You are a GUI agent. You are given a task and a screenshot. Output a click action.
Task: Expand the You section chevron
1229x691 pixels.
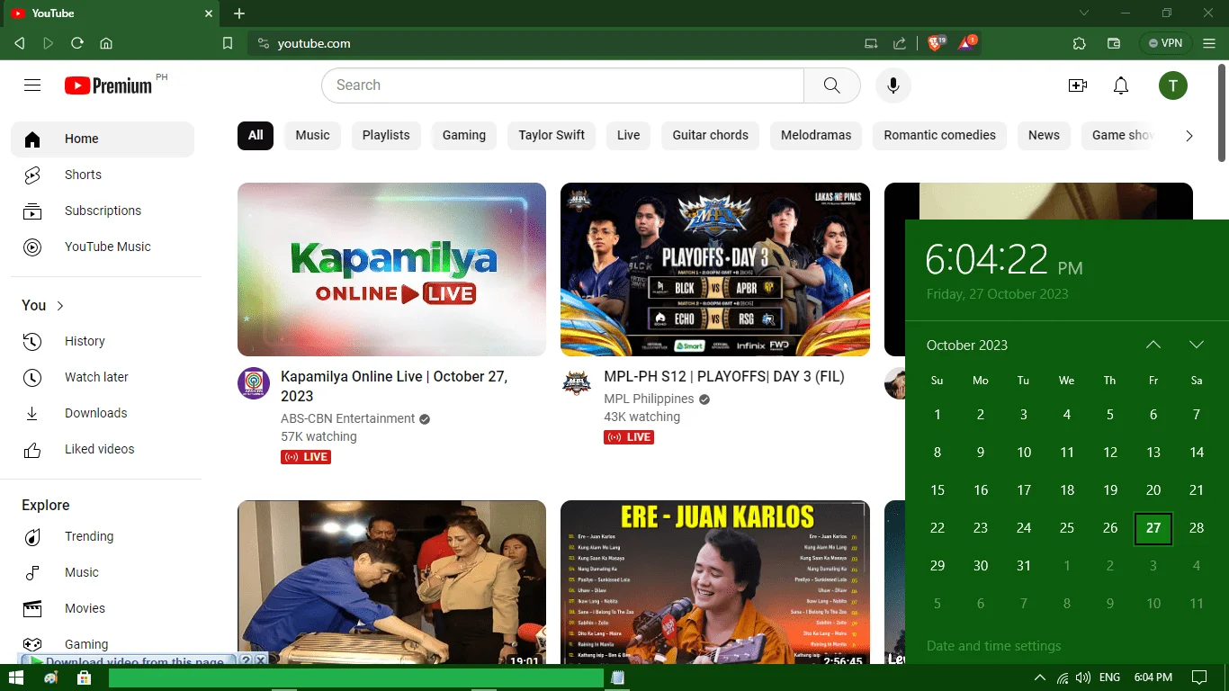pos(60,306)
